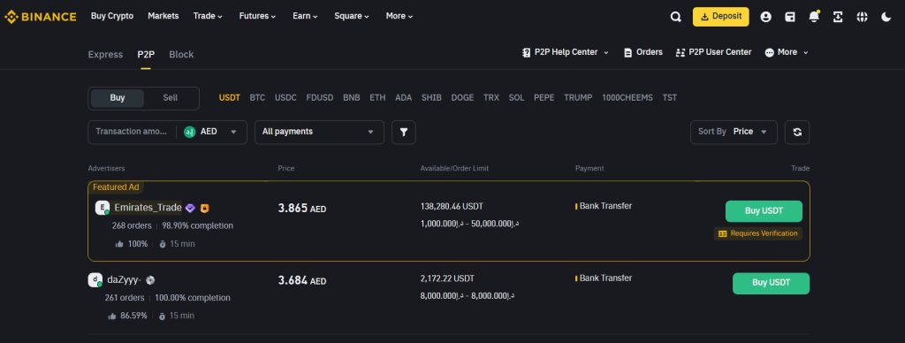905x343 pixels.
Task: Click the Requires Verification badge
Action: click(757, 234)
